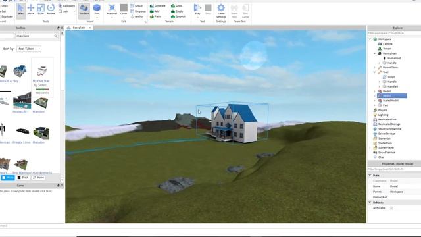421x237 pixels.
Task: Select the terrain Paint tool
Action: tap(155, 16)
